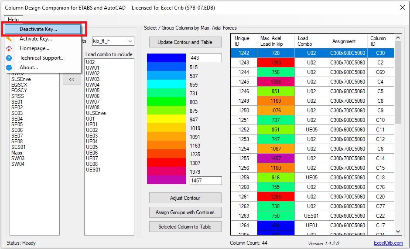
Task: Click the minimum contour value field 443
Action: [x=205, y=58]
